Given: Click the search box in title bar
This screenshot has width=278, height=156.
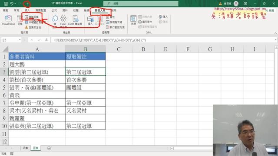Looking at the screenshot, I should [x=141, y=3].
